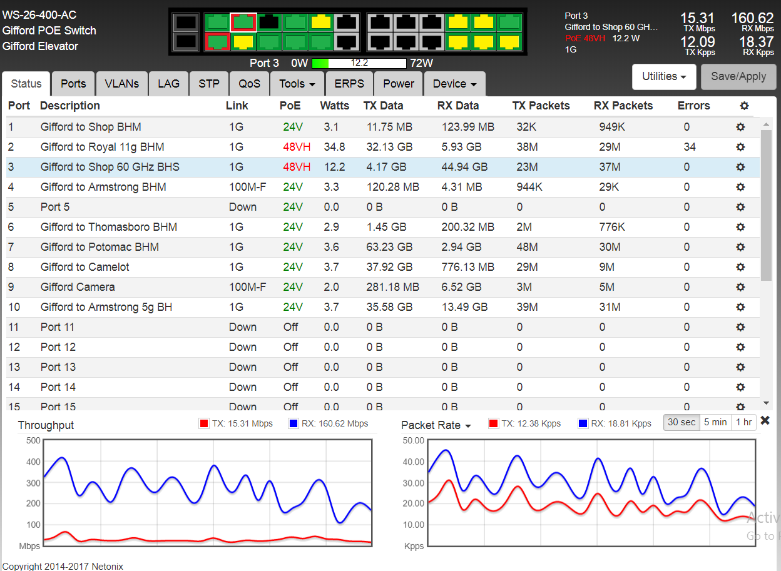Viewport: 781px width, 571px height.
Task: Click gear icon for Gifford to Camelot row
Action: tap(740, 267)
